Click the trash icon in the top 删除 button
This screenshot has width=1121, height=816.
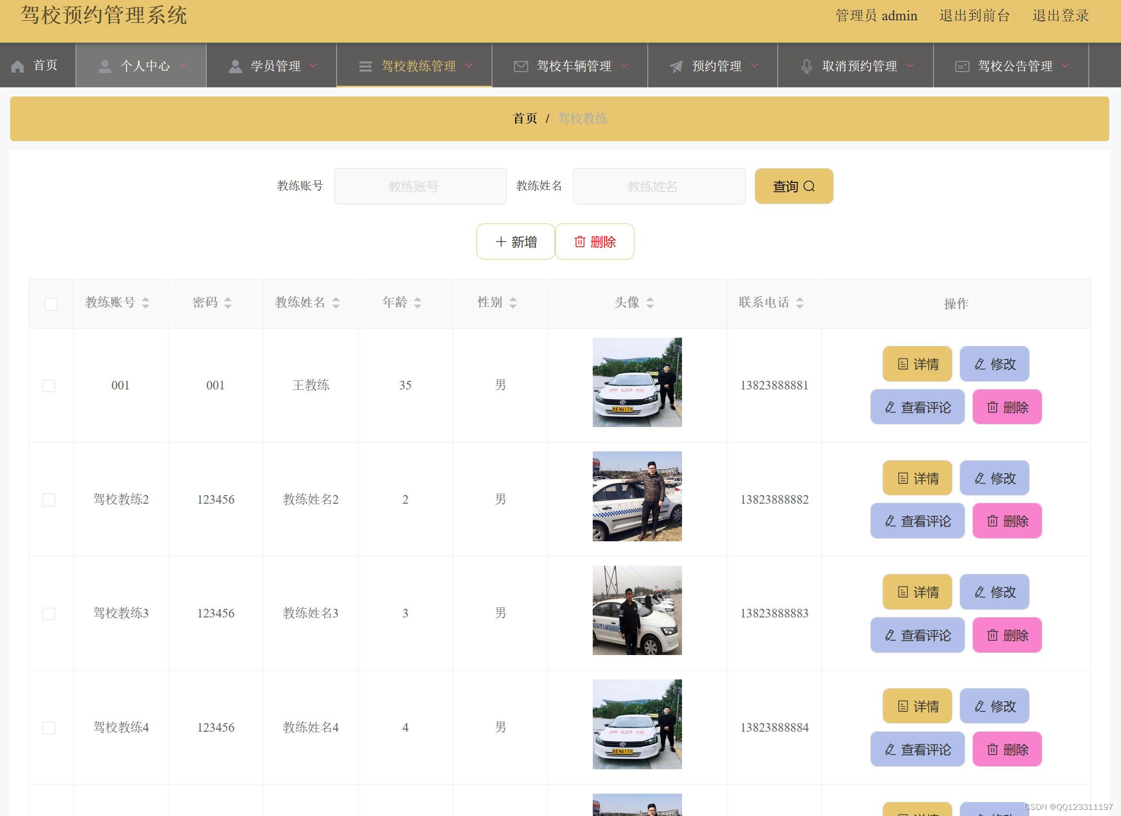580,242
